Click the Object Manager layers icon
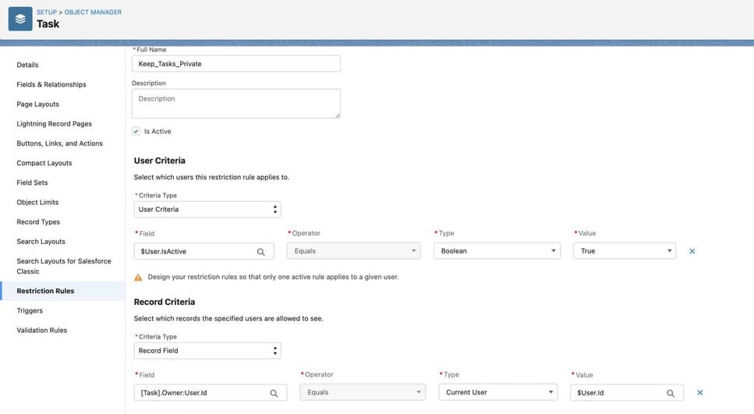Image resolution: width=754 pixels, height=414 pixels. [x=19, y=19]
